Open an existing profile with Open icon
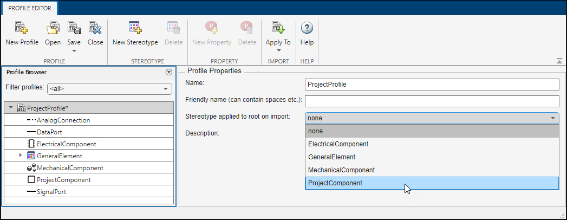 pos(53,28)
